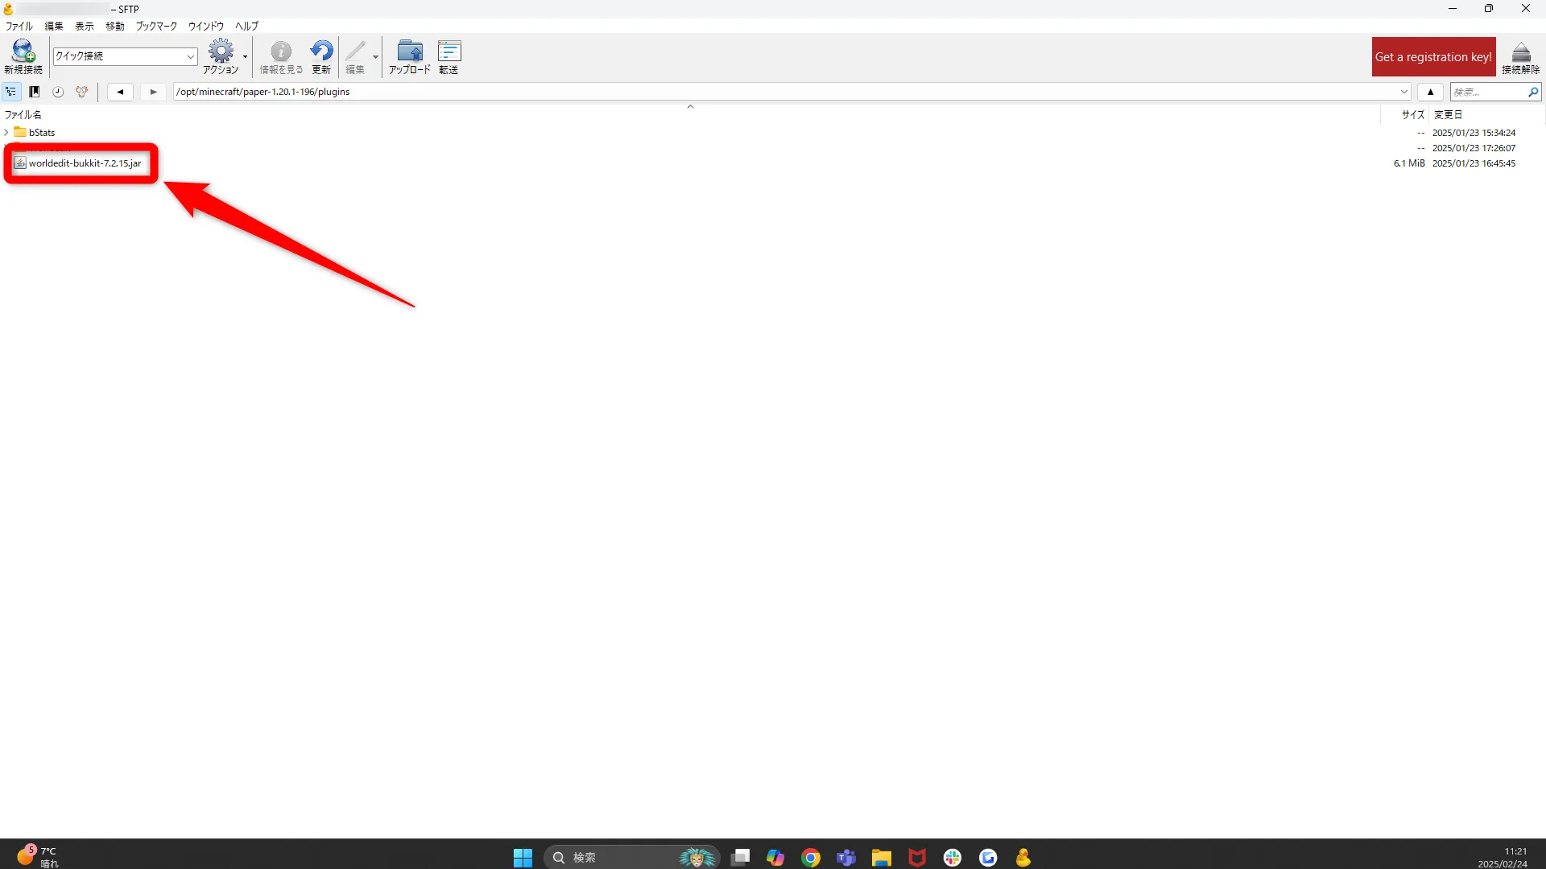
Task: Open the Google app from the taskbar
Action: coord(988,858)
